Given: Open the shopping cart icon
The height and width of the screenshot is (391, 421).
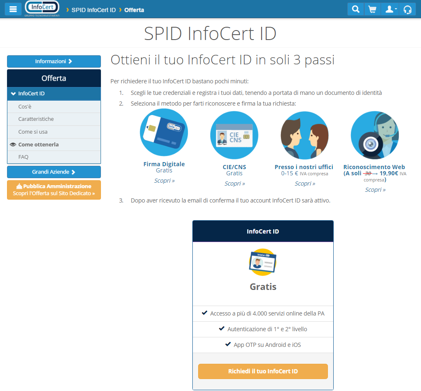Looking at the screenshot, I should point(372,9).
